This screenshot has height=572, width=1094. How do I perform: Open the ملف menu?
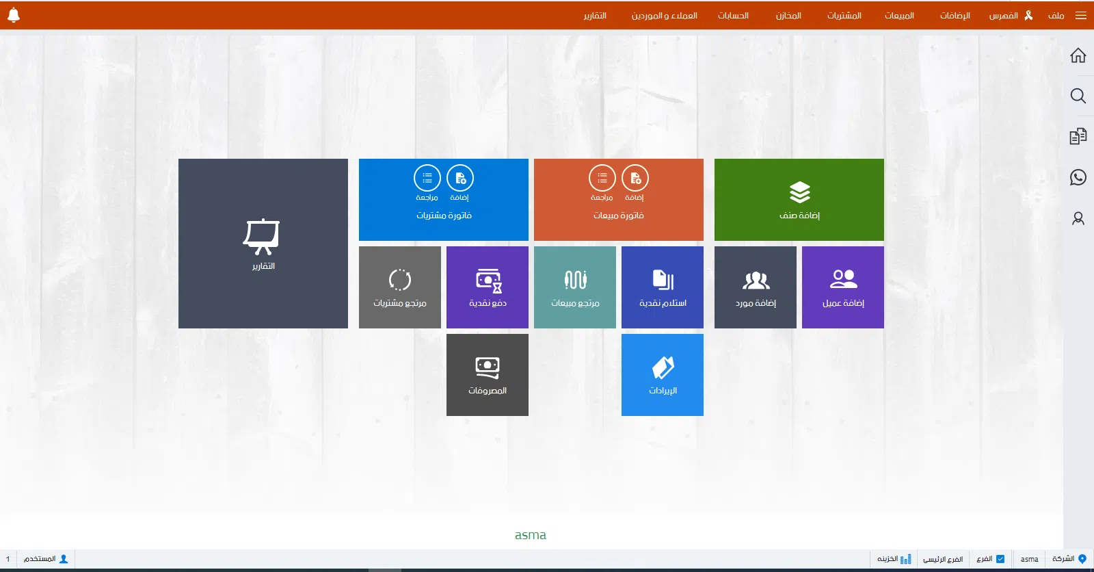coord(1056,16)
